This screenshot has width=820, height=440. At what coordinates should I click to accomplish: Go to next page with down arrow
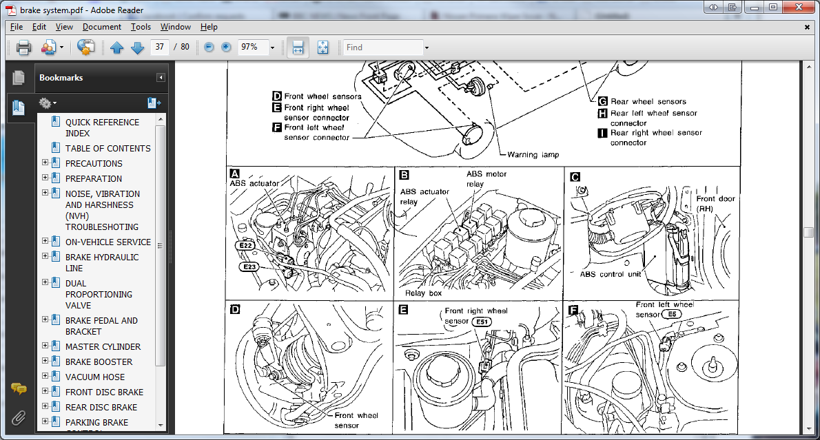pyautogui.click(x=137, y=48)
